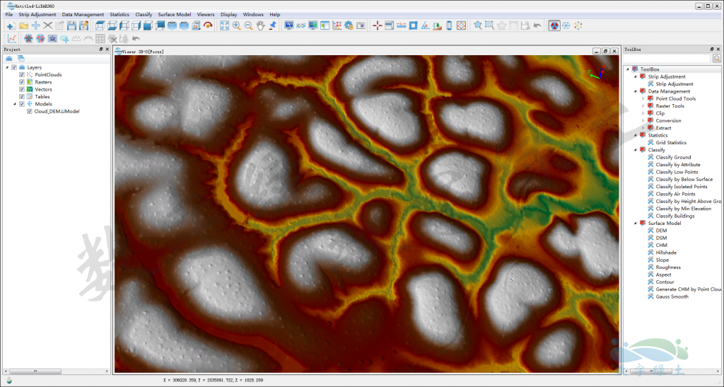
Task: Click the full extent zoom icon
Action: pyautogui.click(x=224, y=25)
